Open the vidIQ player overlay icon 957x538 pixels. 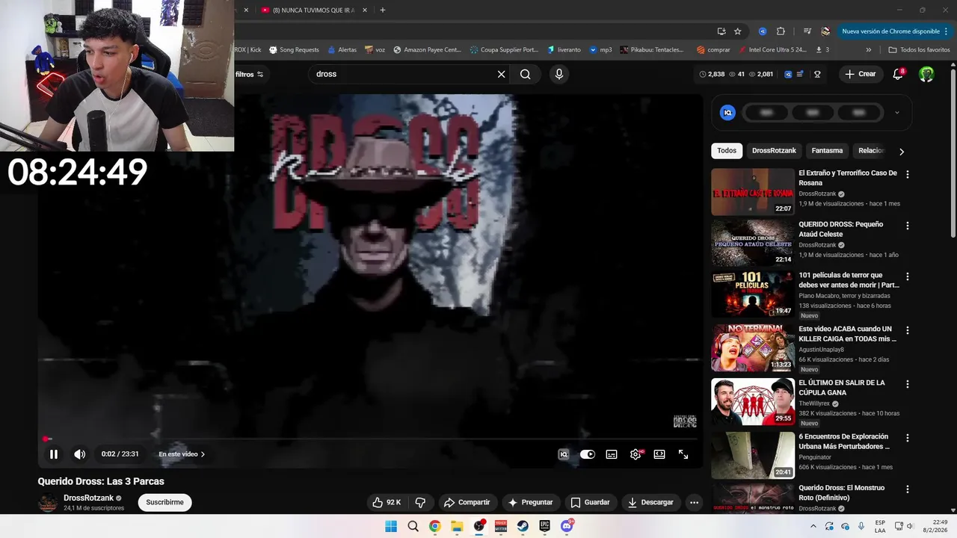click(x=564, y=454)
